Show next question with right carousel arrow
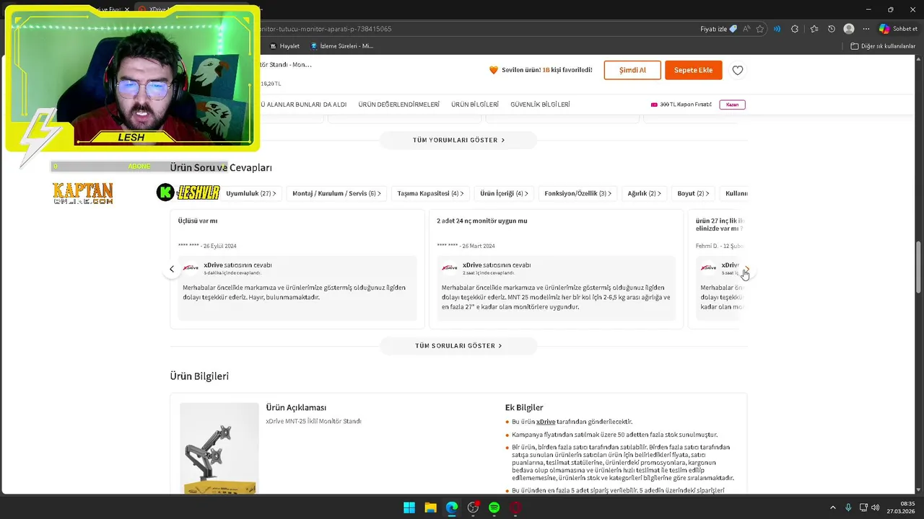Viewport: 924px width, 519px height. point(746,269)
